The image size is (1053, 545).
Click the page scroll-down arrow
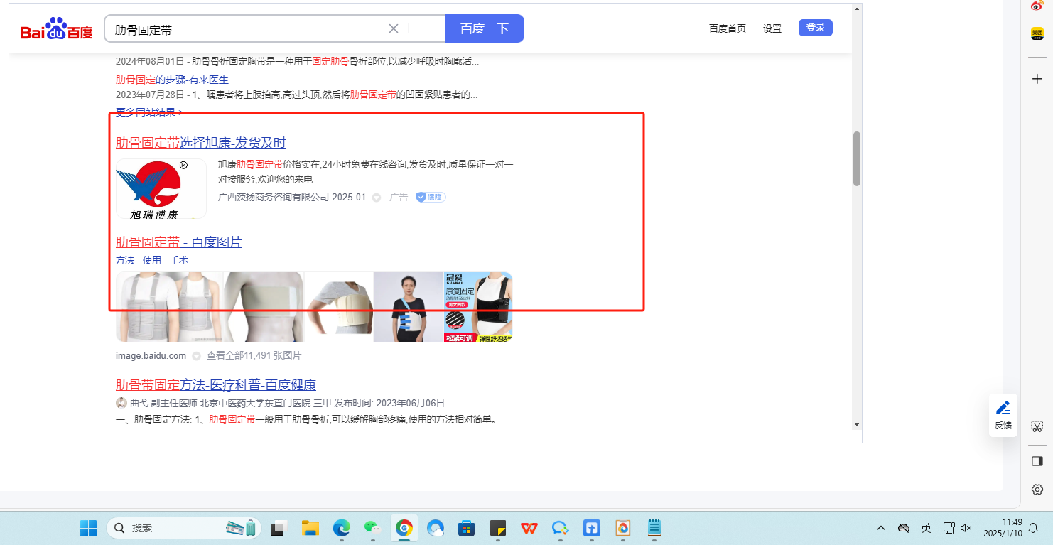pyautogui.click(x=856, y=424)
